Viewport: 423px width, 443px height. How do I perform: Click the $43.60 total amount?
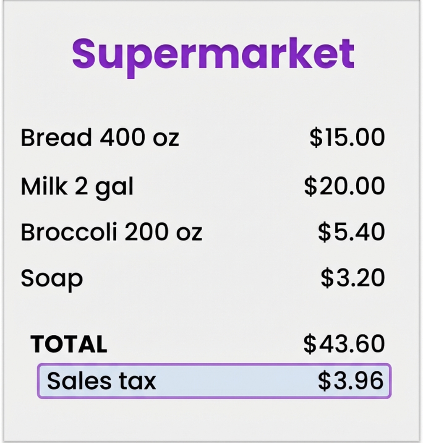(x=344, y=344)
